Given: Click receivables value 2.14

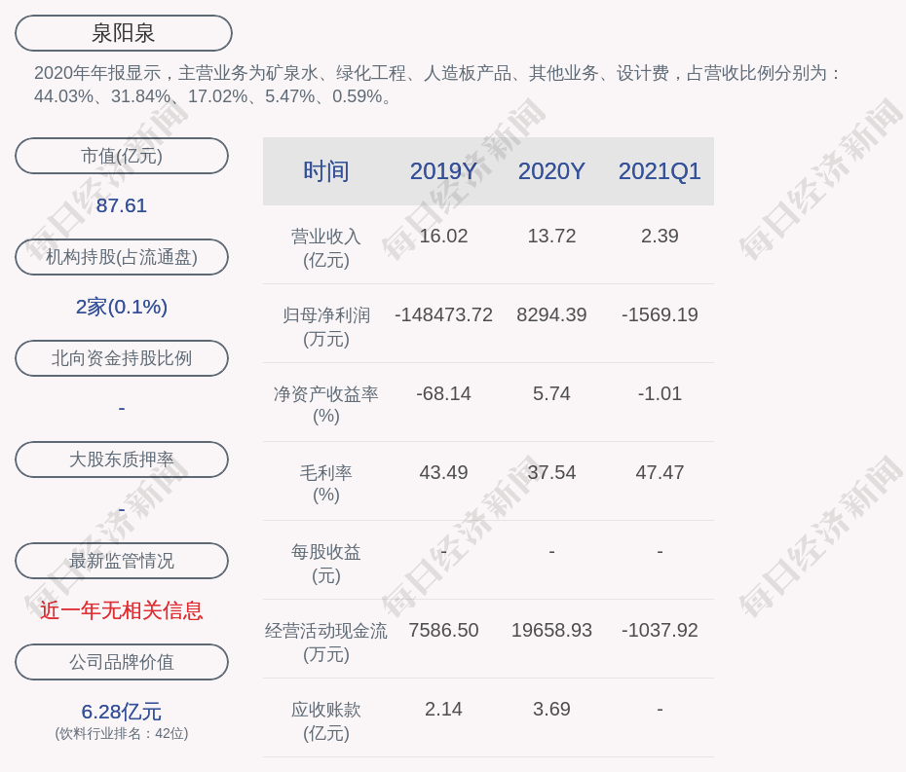Looking at the screenshot, I should [443, 709].
